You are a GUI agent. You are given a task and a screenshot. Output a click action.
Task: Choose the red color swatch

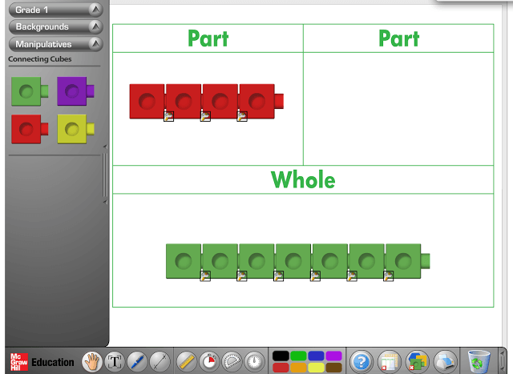point(281,367)
